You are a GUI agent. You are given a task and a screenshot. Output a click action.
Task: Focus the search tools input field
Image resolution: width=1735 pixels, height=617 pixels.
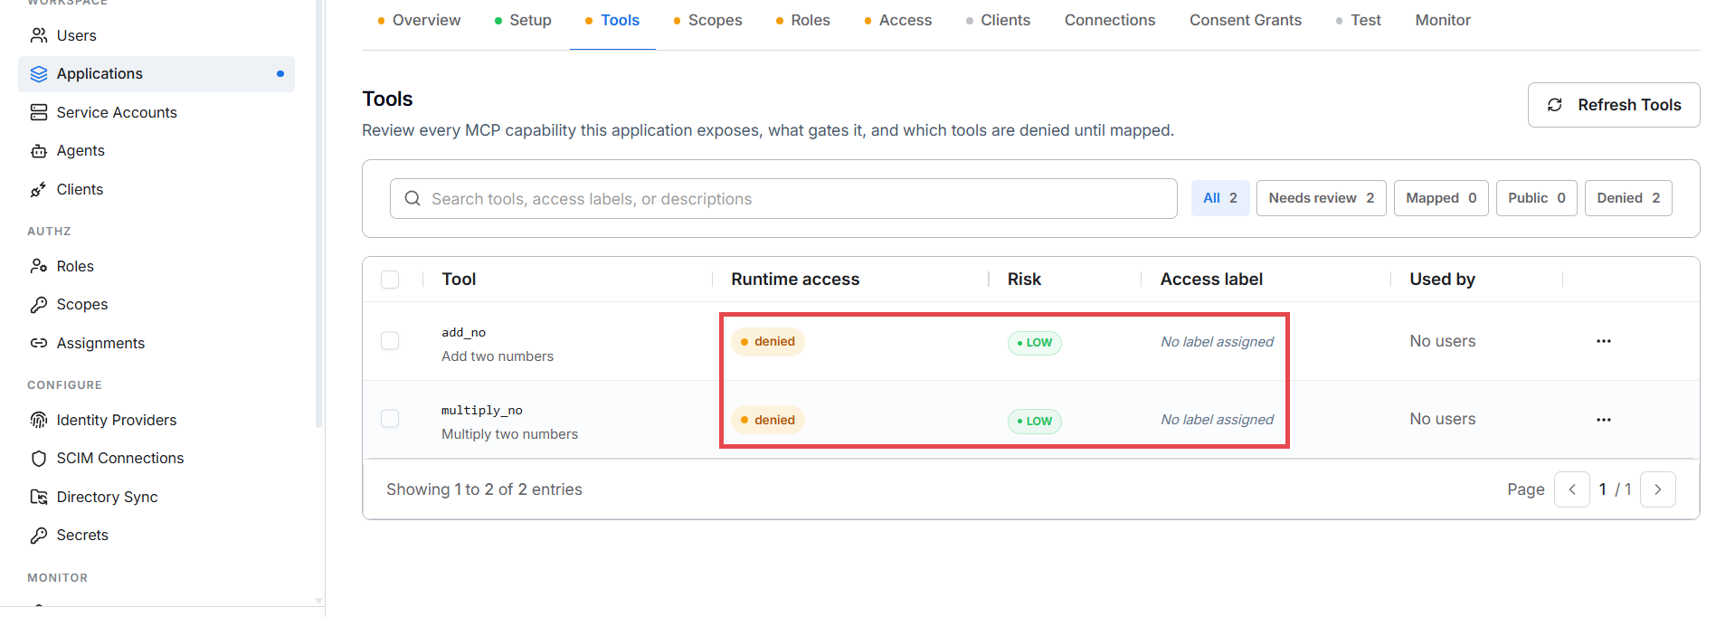pyautogui.click(x=783, y=198)
